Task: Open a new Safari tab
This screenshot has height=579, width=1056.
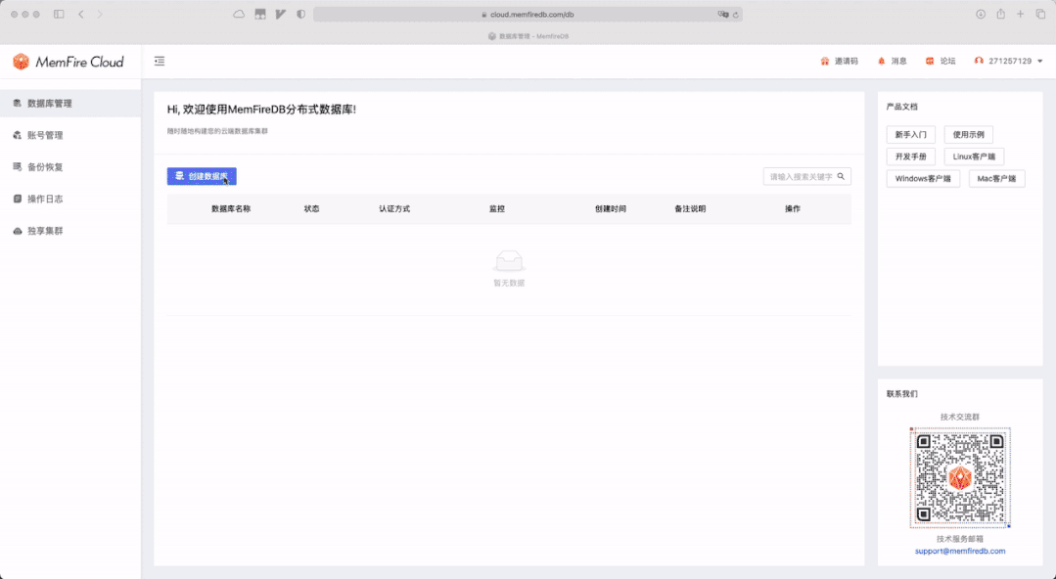Action: [1021, 14]
